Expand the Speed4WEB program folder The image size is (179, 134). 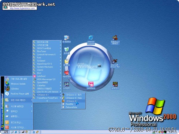coord(47,82)
